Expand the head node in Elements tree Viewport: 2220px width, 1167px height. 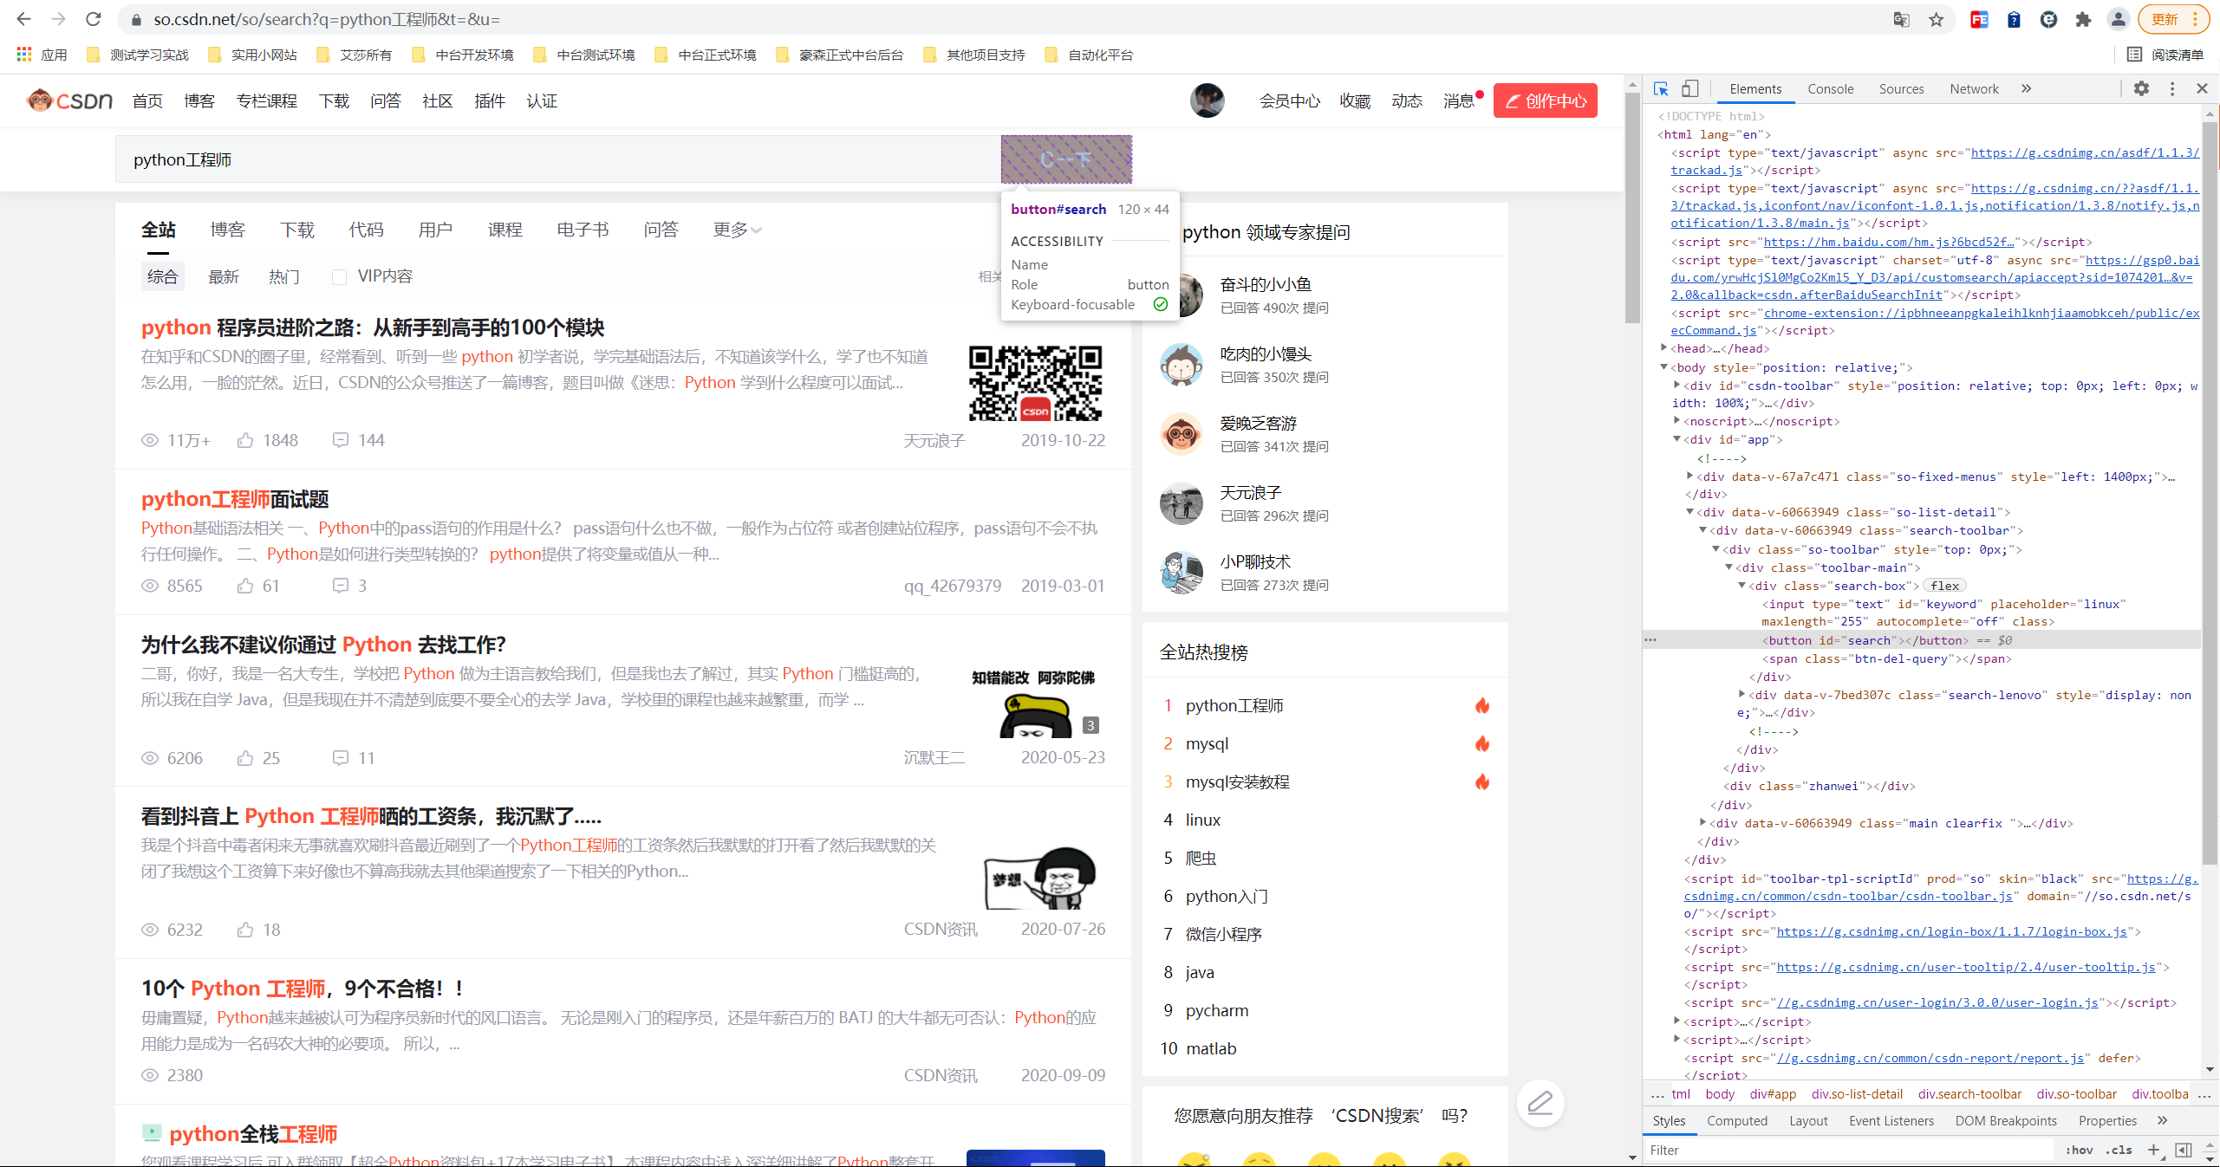pos(1663,347)
